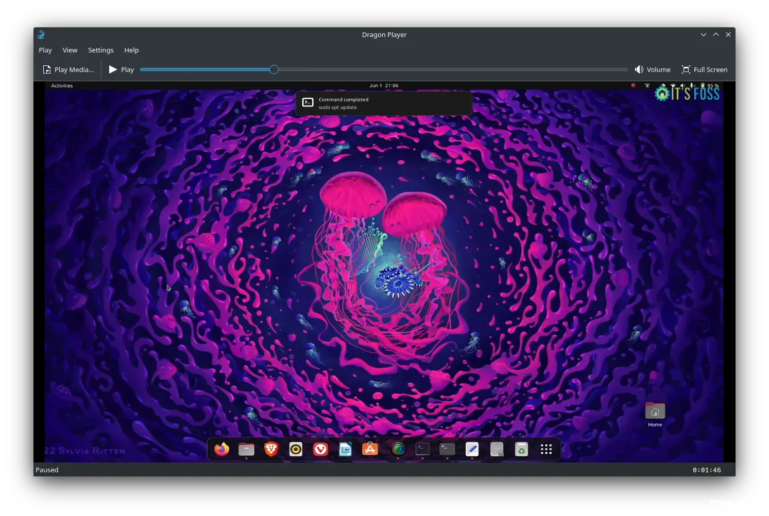Click the 0:01:46 time display

pyautogui.click(x=707, y=470)
